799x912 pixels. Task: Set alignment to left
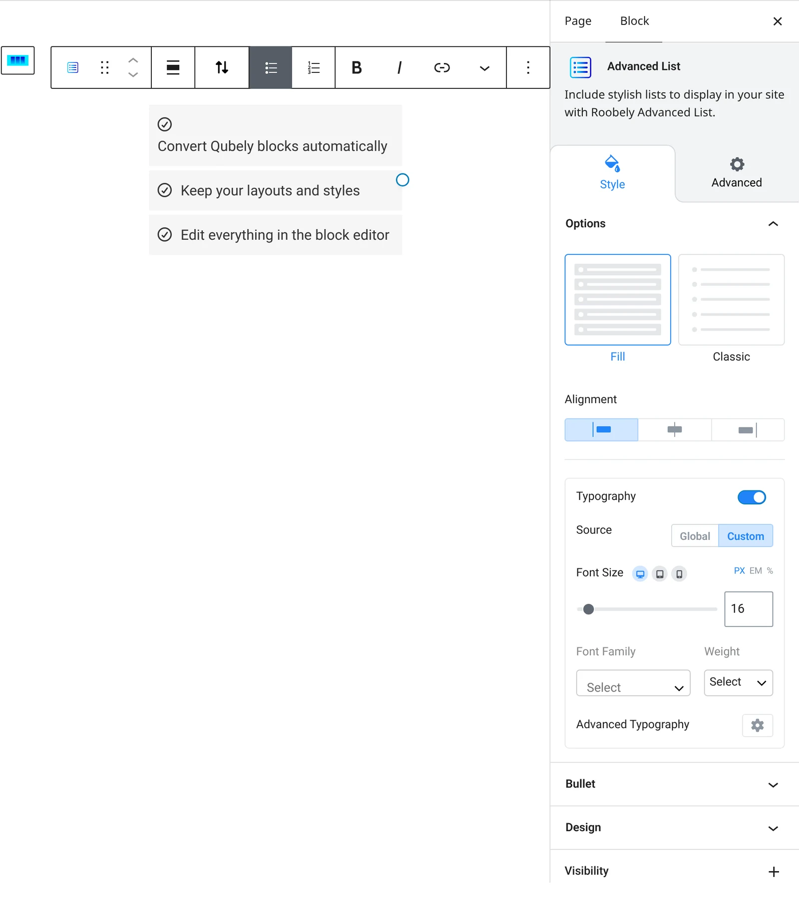pyautogui.click(x=601, y=430)
